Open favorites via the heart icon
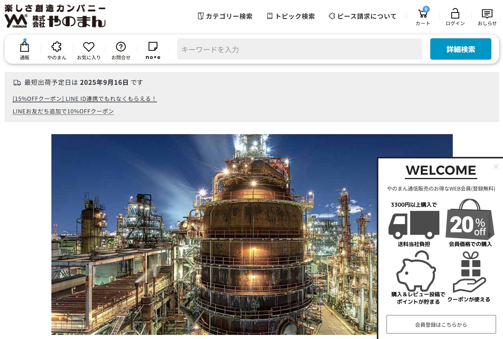Viewport: 503px width, 339px height. pos(89,47)
